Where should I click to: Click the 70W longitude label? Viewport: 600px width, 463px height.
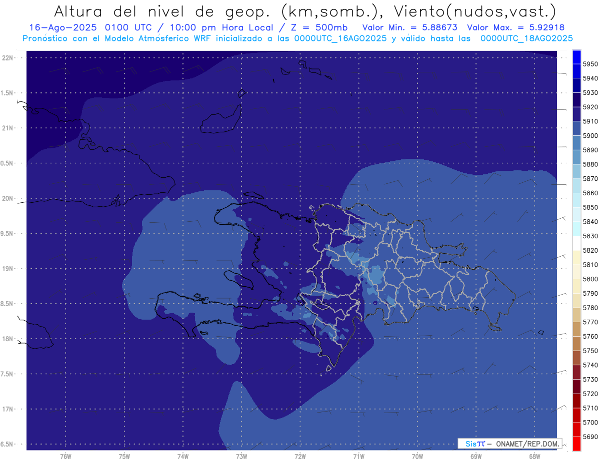pyautogui.click(x=417, y=457)
